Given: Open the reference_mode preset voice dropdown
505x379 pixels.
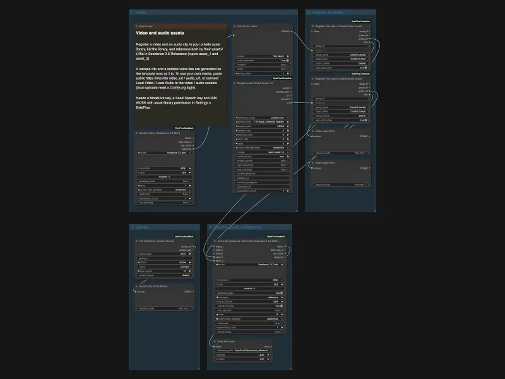Looking at the screenshot, I should (262, 117).
